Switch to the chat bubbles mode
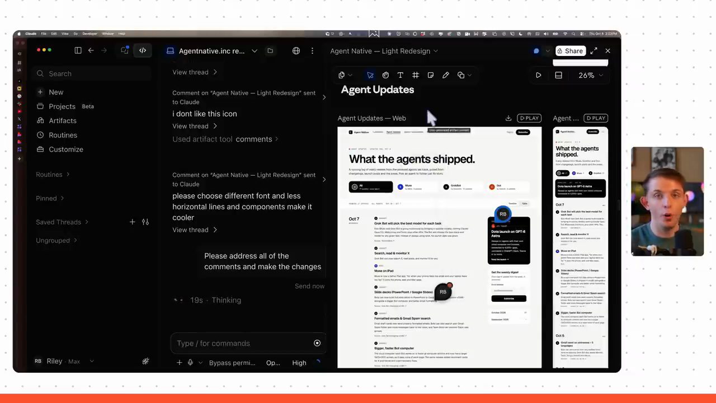This screenshot has width=716, height=403. [125, 50]
